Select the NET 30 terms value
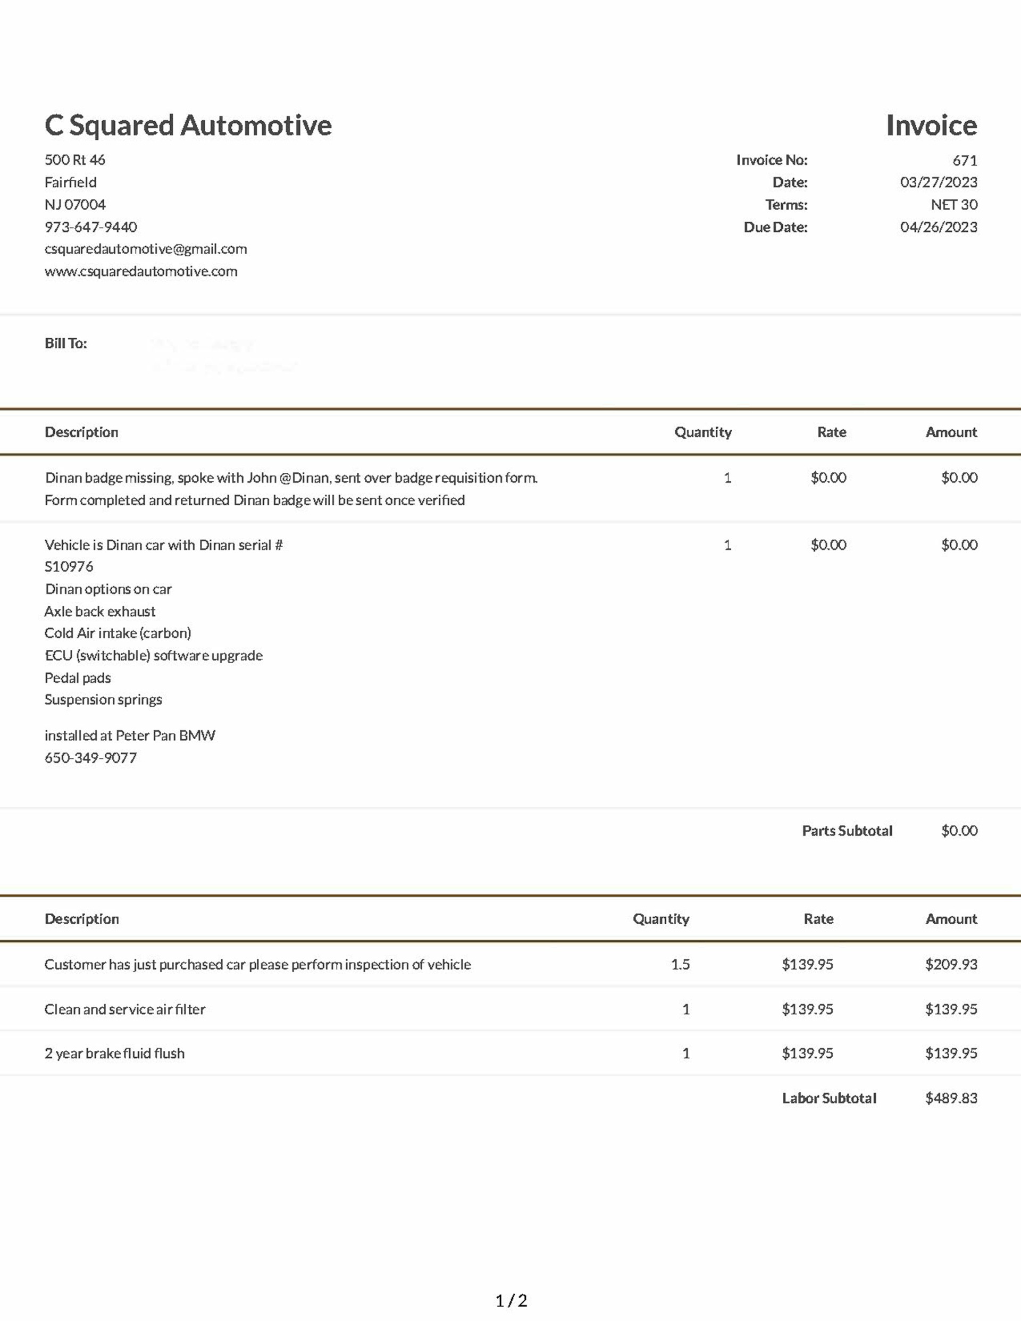Viewport: 1021px width, 1321px height. (x=953, y=204)
